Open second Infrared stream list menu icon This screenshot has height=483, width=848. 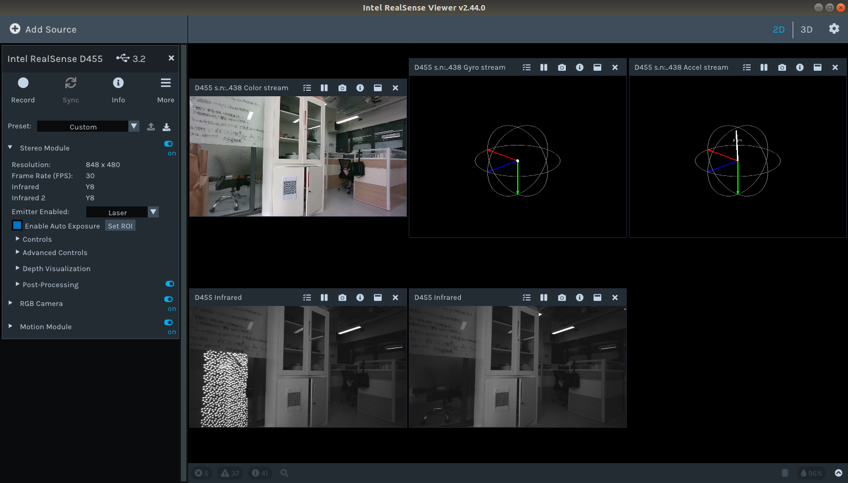click(527, 298)
